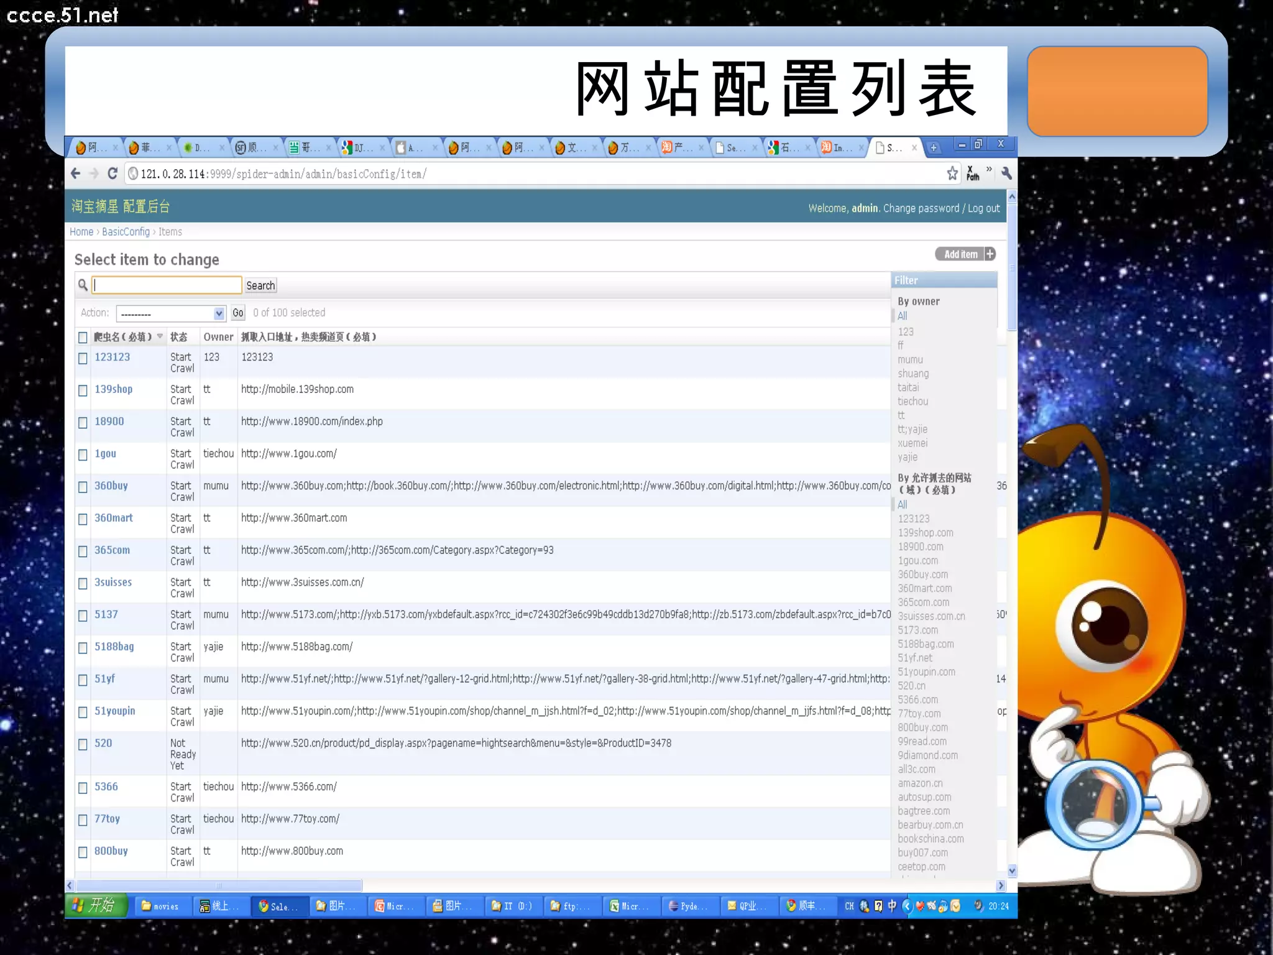
Task: Open the Home breadcrumb link
Action: (81, 231)
